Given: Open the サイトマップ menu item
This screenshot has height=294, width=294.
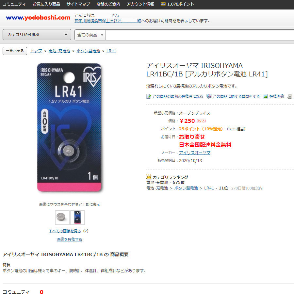Looking at the screenshot, I should [x=78, y=4].
